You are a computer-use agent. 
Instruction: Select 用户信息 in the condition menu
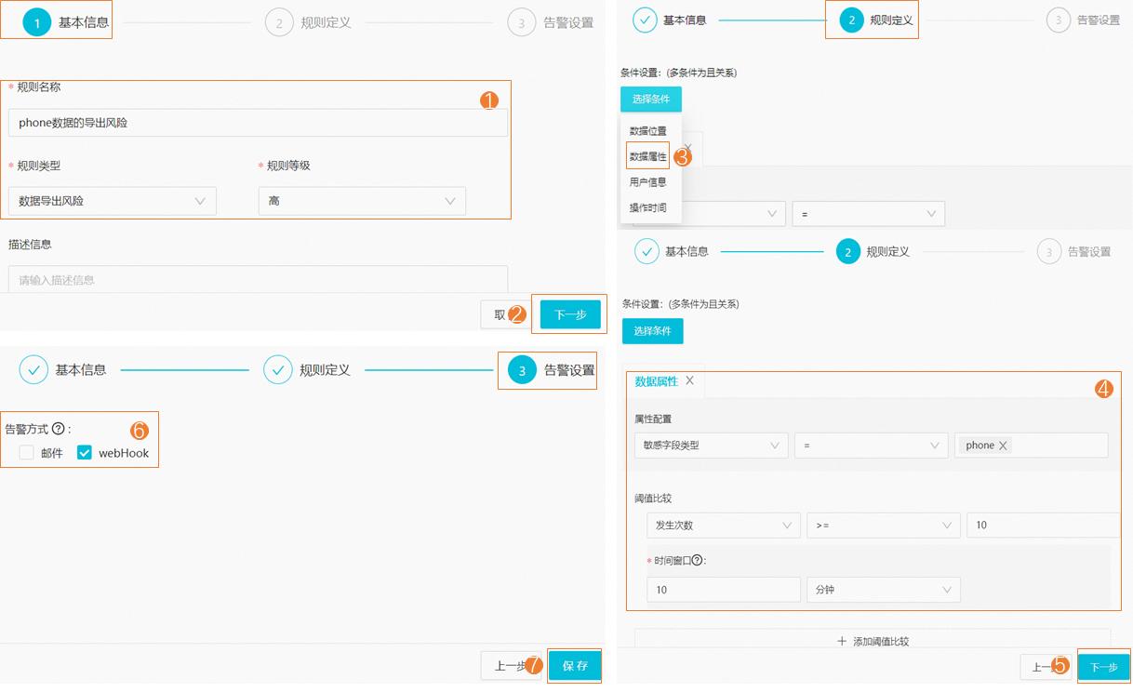(647, 182)
